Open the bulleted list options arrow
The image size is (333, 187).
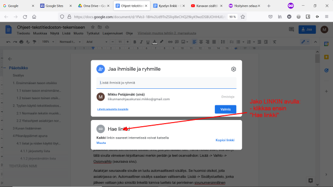coord(243,42)
